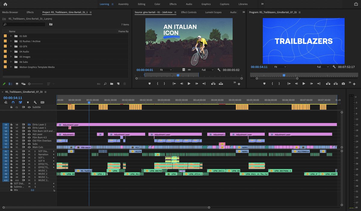Lock the Adj Layer V5 track
361x211 pixels.
11,134
